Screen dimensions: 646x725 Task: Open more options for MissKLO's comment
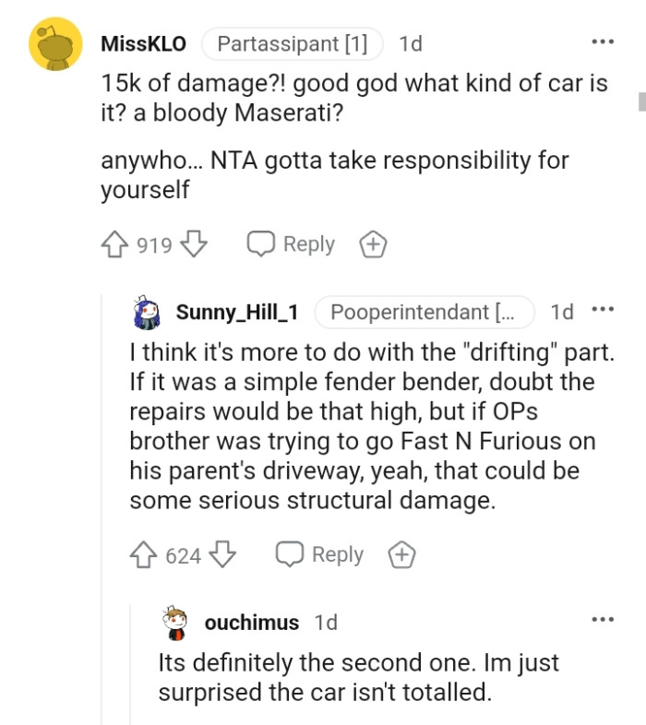pyautogui.click(x=602, y=42)
